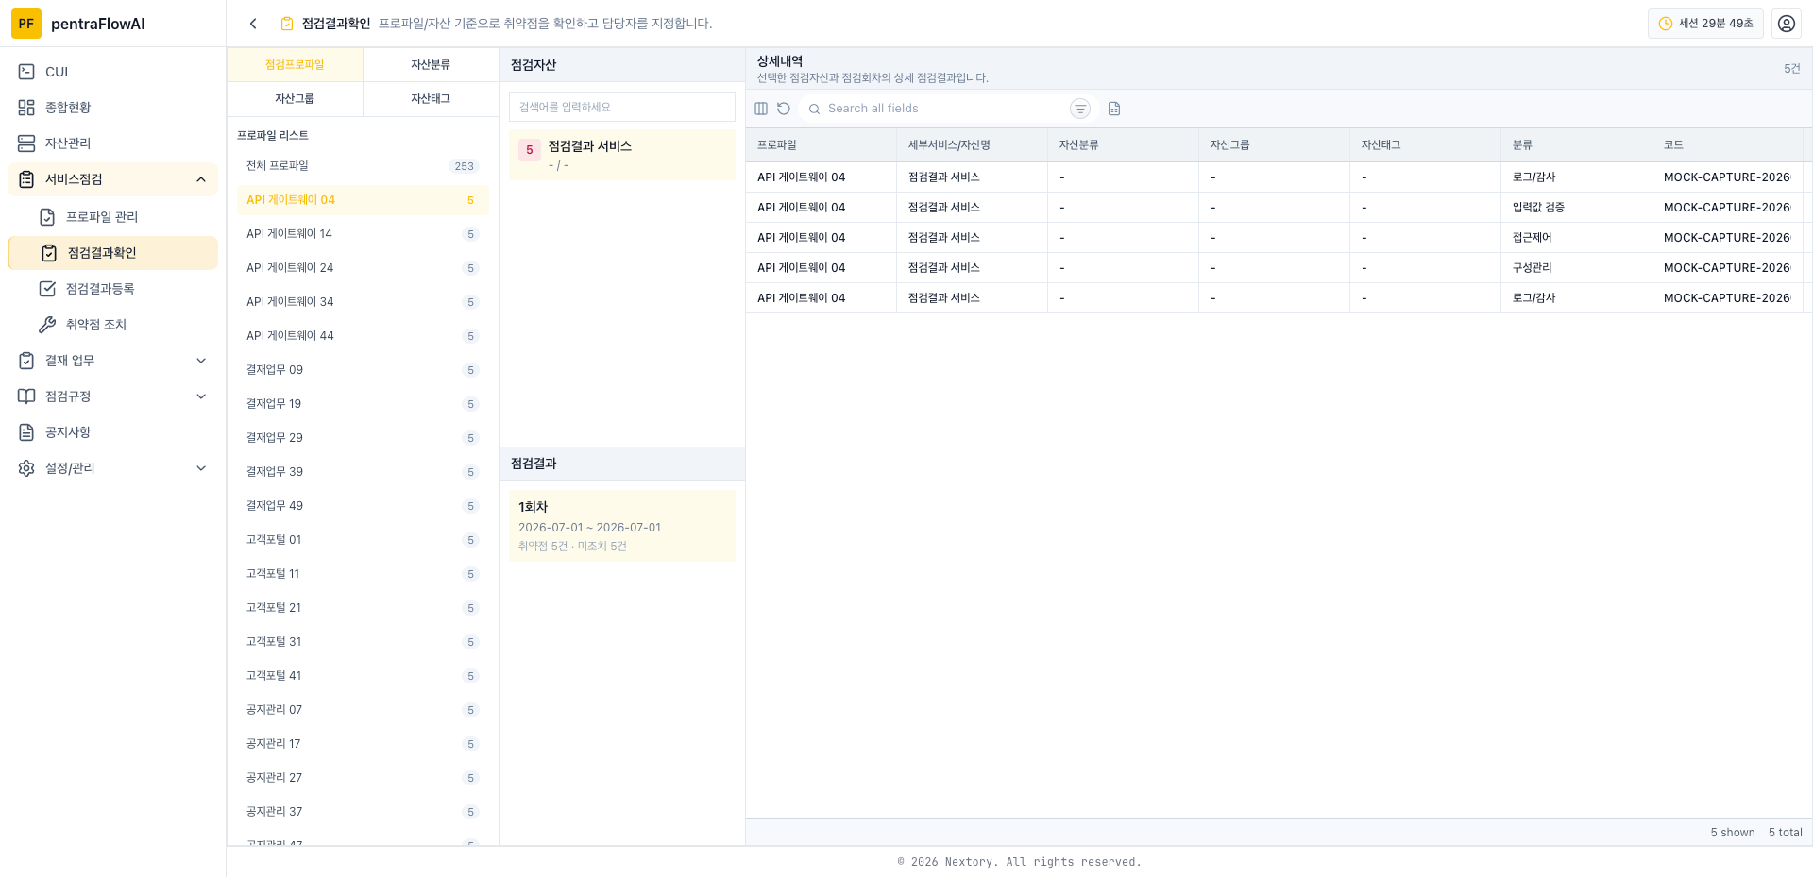Image resolution: width=1813 pixels, height=877 pixels.
Task: Click the 분류 column header
Action: coord(1577,145)
